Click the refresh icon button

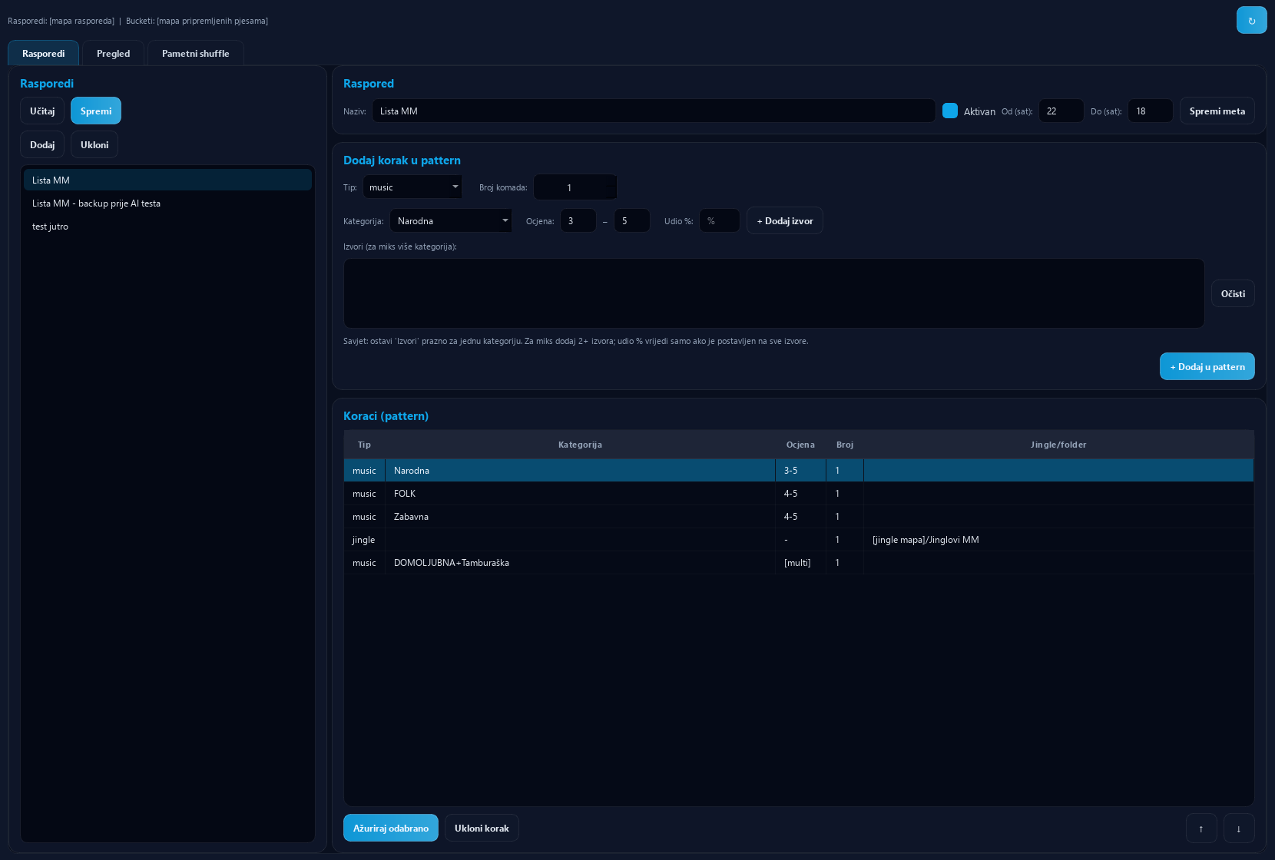coord(1251,21)
